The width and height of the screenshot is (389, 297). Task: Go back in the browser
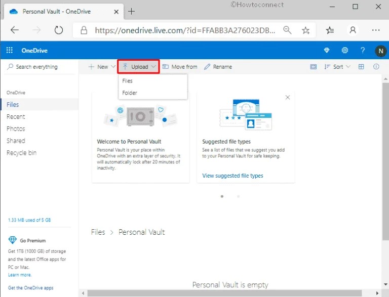(x=15, y=30)
